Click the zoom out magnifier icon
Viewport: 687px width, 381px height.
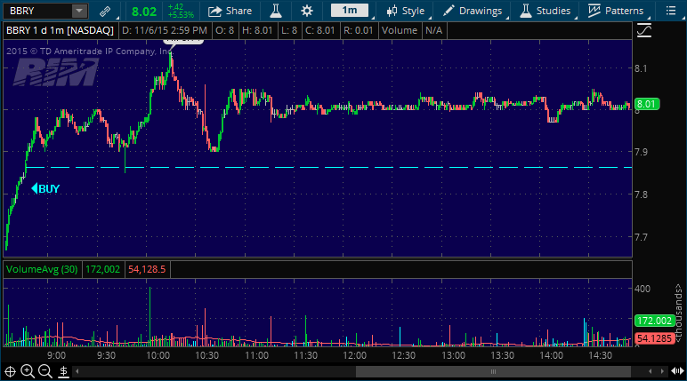[45, 372]
